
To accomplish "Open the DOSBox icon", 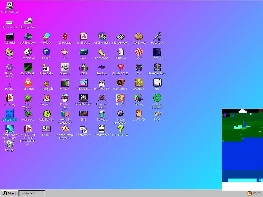I will (139, 83).
